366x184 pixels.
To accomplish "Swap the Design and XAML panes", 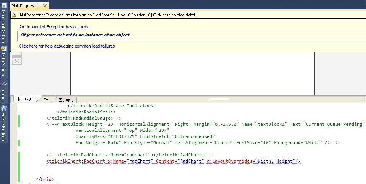I will [x=46, y=99].
